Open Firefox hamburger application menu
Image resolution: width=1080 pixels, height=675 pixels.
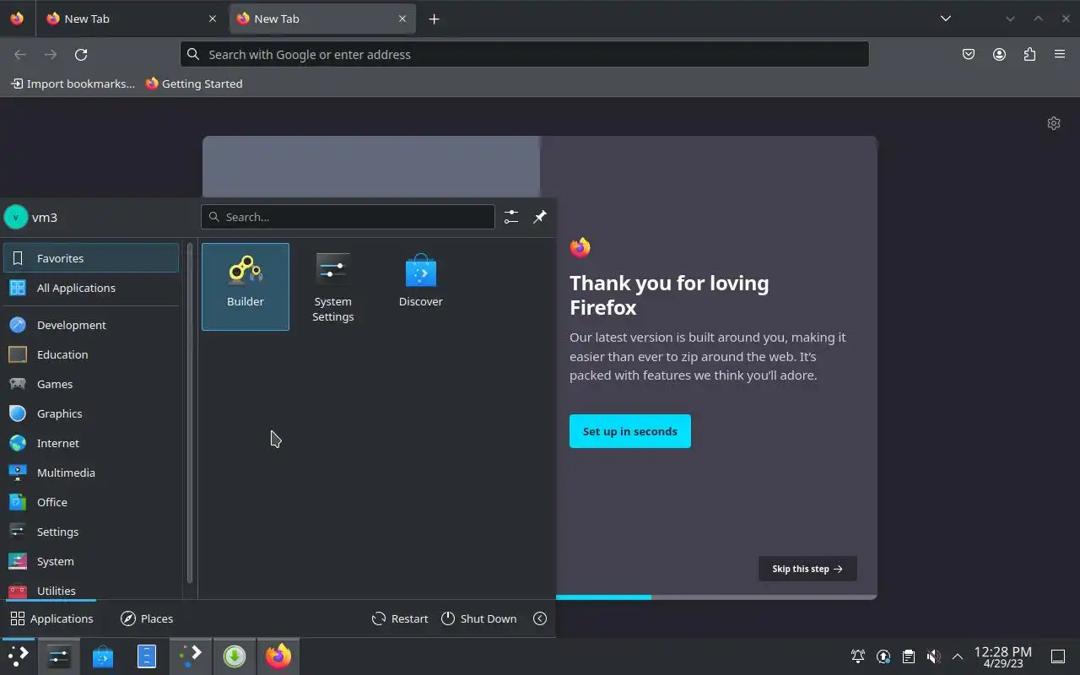pos(1060,54)
